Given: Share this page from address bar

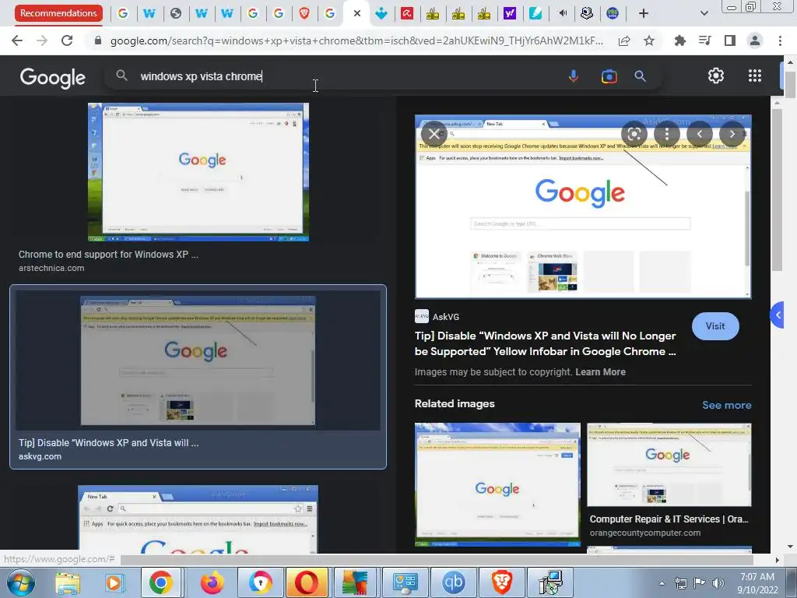Looking at the screenshot, I should [624, 40].
